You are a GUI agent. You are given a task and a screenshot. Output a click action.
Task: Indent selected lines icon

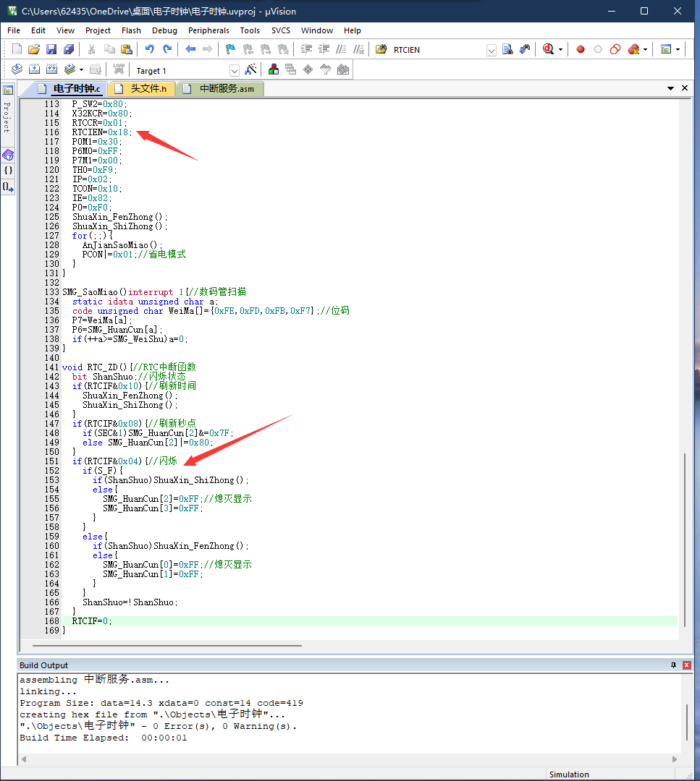tap(306, 49)
